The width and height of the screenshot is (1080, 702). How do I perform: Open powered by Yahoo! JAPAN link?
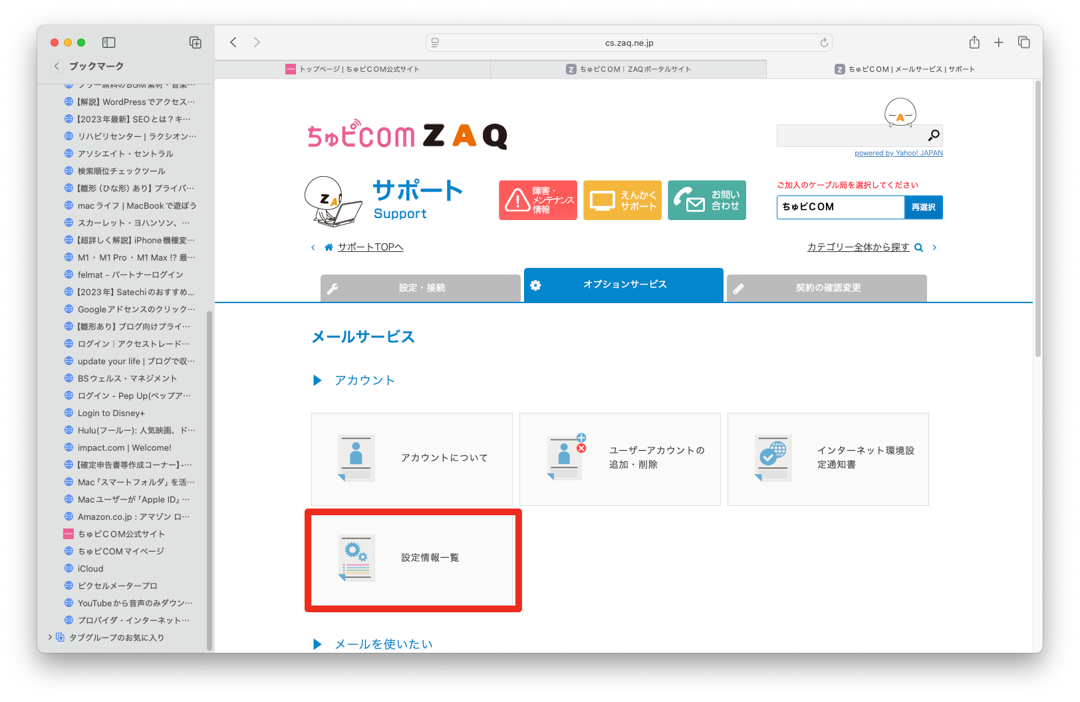(898, 153)
